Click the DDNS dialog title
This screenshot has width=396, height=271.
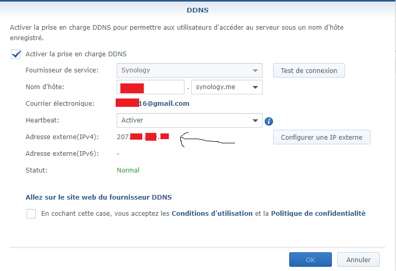click(197, 10)
